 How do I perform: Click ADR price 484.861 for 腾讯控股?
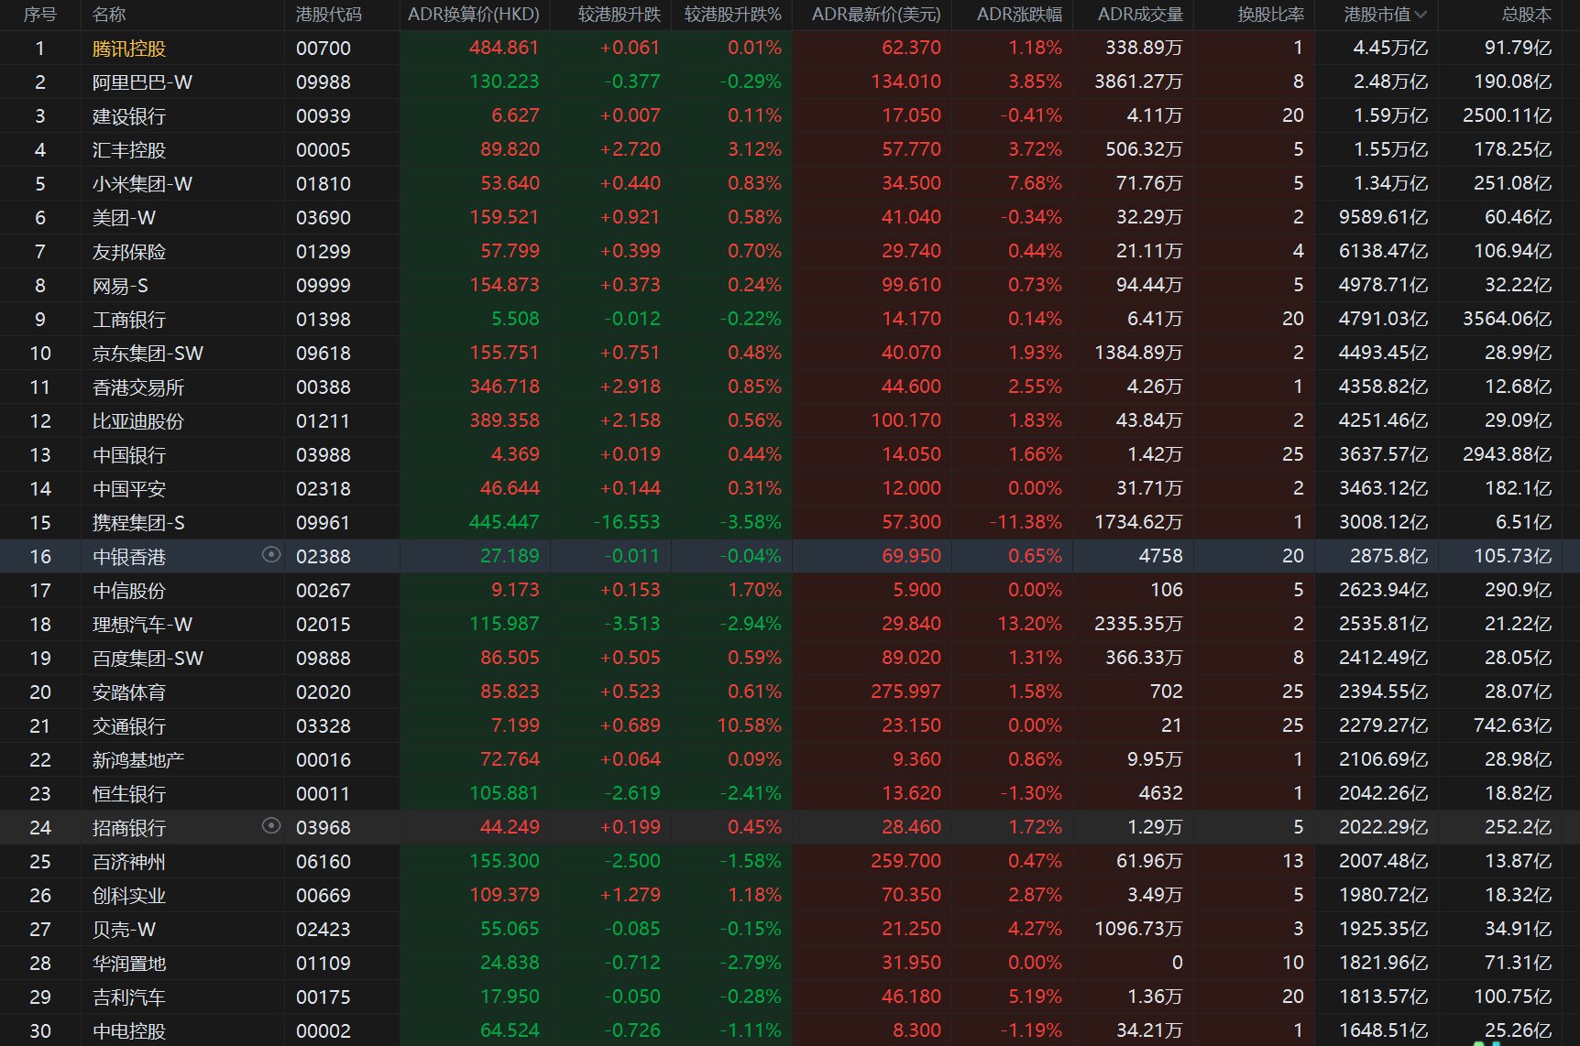pos(504,48)
